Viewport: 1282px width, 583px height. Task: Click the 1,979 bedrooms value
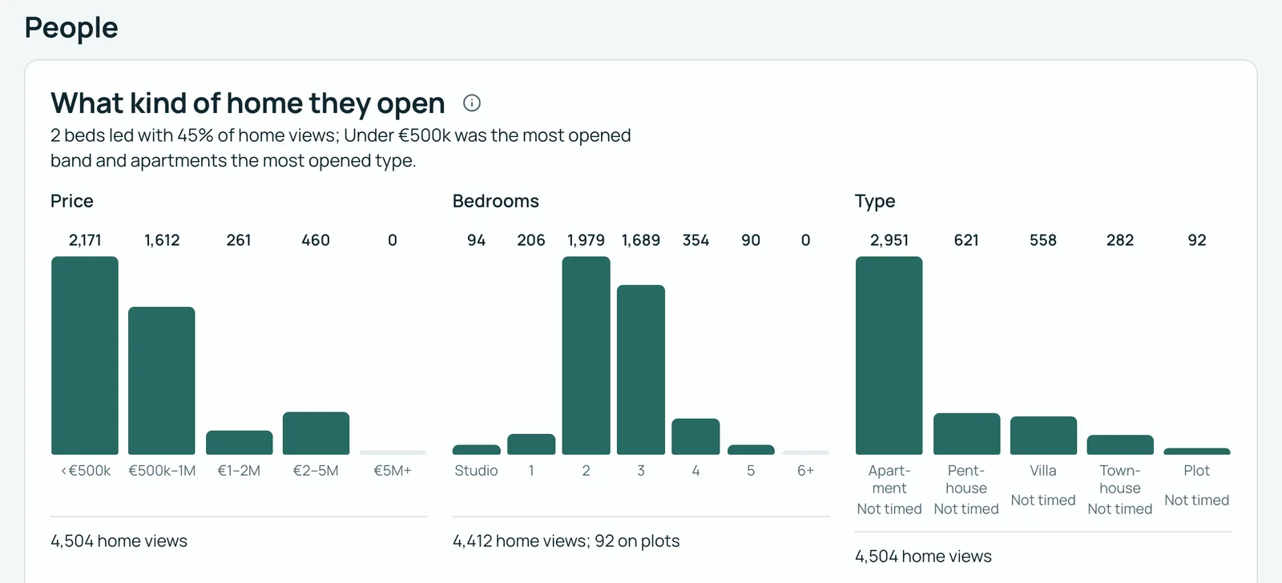[587, 240]
